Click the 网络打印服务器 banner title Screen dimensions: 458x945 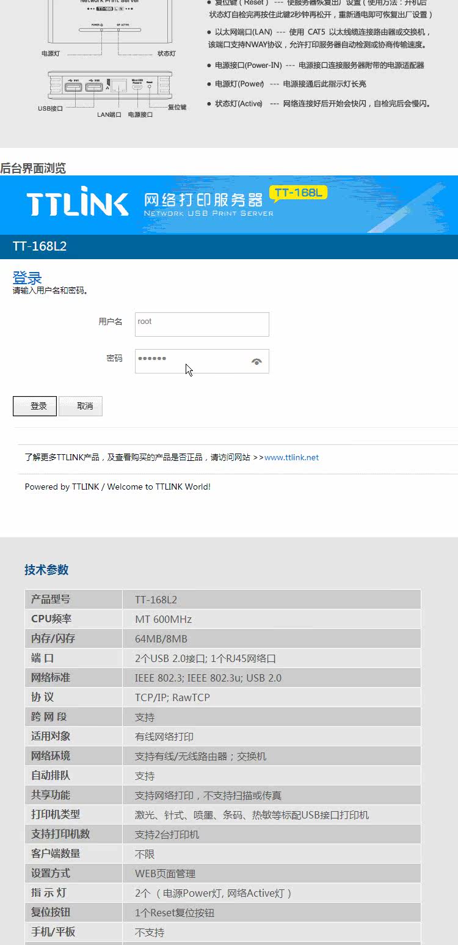click(203, 200)
